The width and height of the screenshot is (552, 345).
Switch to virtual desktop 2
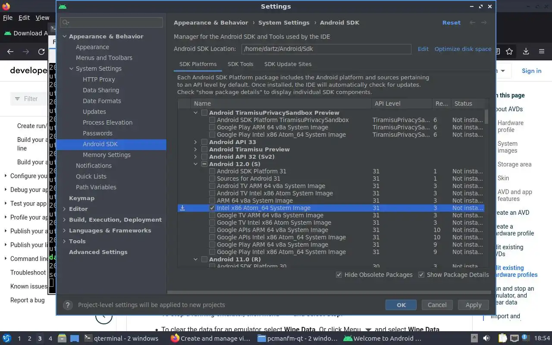[29, 339]
